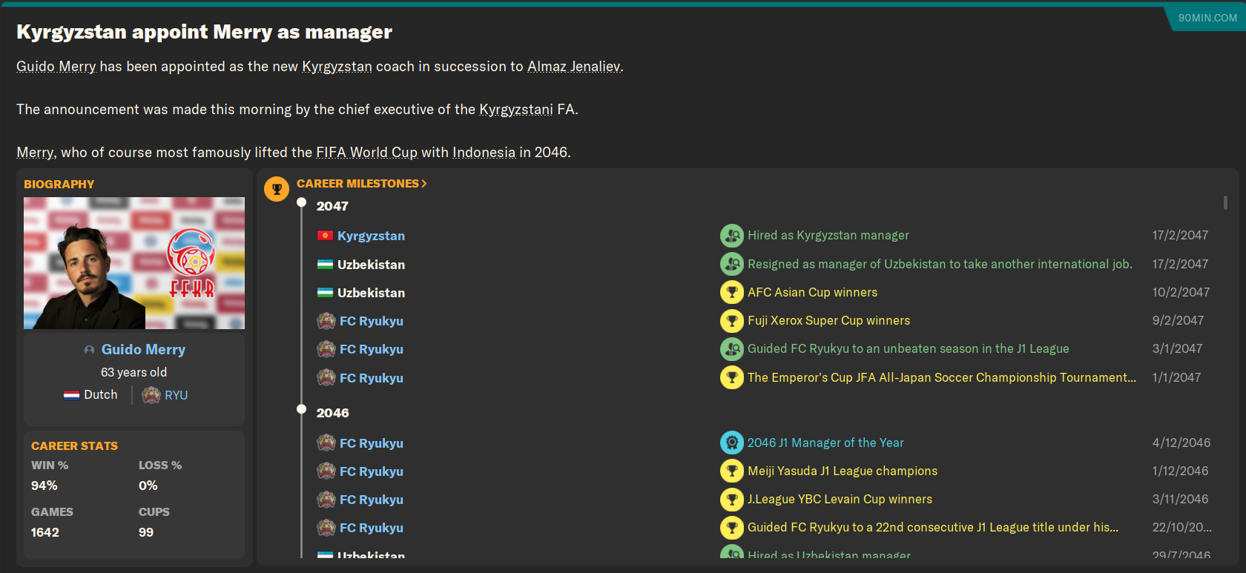Click the orange trophy Career Milestones icon
The height and width of the screenshot is (573, 1246).
pyautogui.click(x=277, y=189)
